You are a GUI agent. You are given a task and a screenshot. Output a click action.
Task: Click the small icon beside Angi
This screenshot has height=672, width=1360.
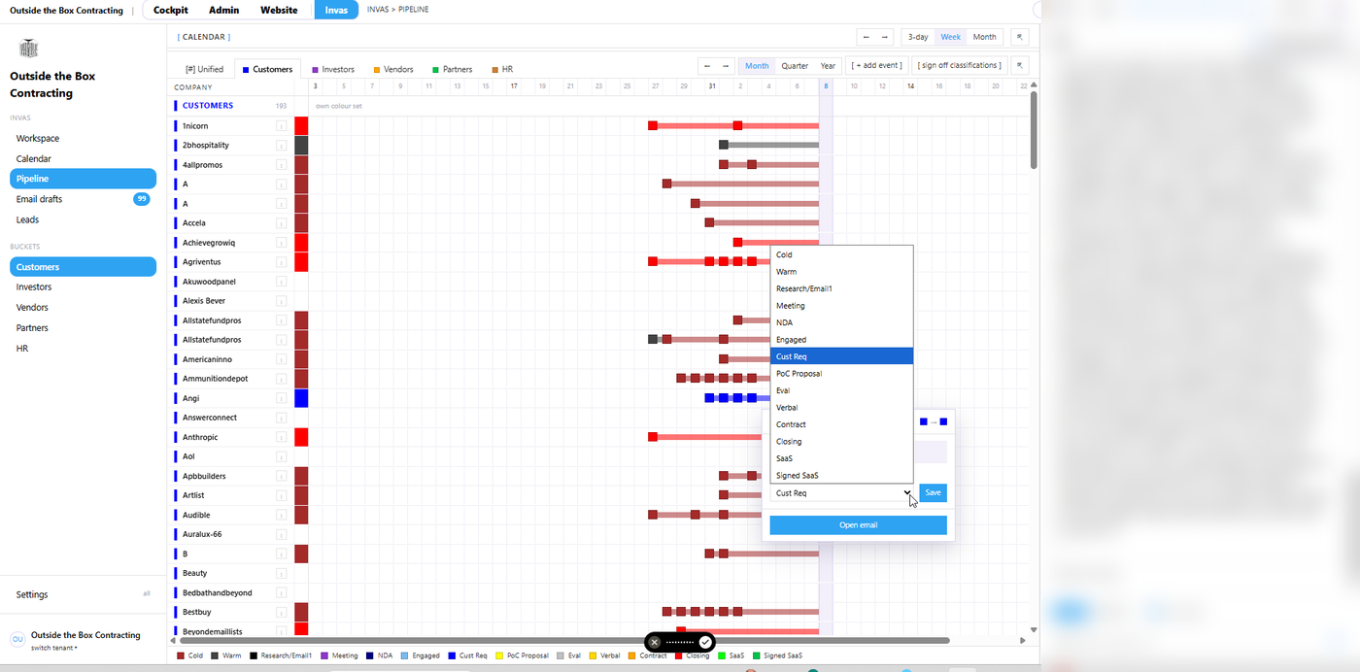[281, 398]
